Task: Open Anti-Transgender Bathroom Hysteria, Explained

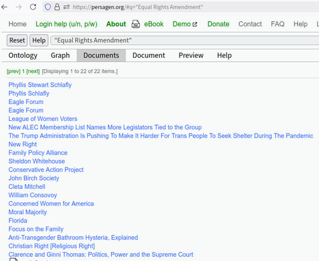Action: pyautogui.click(x=73, y=238)
